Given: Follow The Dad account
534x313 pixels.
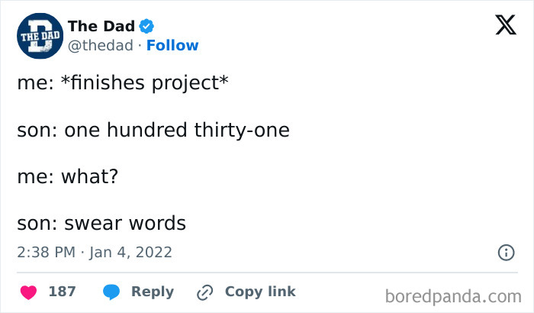Looking at the screenshot, I should tap(172, 45).
